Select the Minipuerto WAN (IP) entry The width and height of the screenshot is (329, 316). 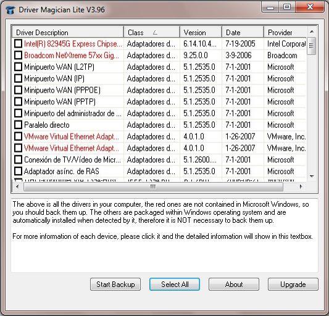click(x=54, y=78)
